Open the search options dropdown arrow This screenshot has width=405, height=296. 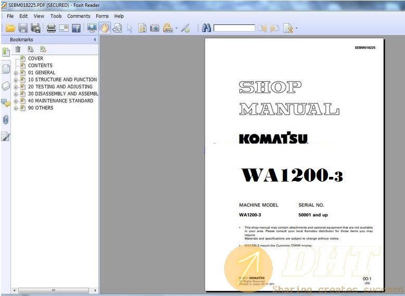296,28
